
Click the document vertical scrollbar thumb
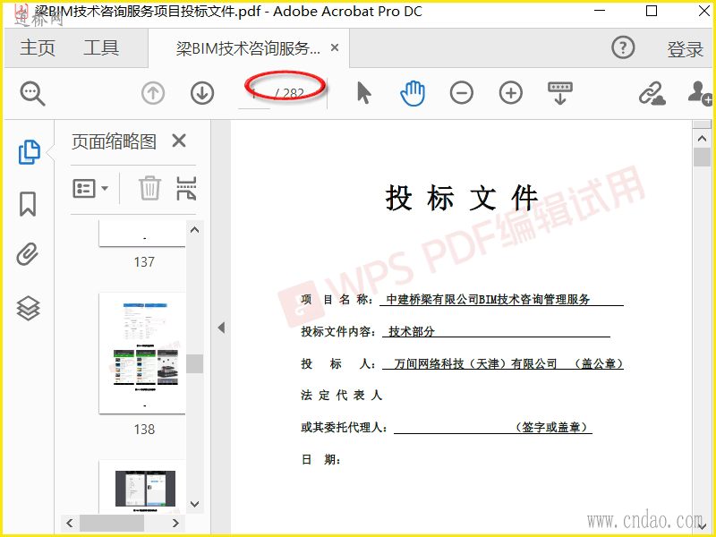[702, 158]
